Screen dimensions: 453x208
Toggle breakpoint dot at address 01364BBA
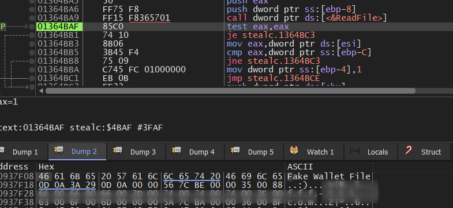coord(32,70)
